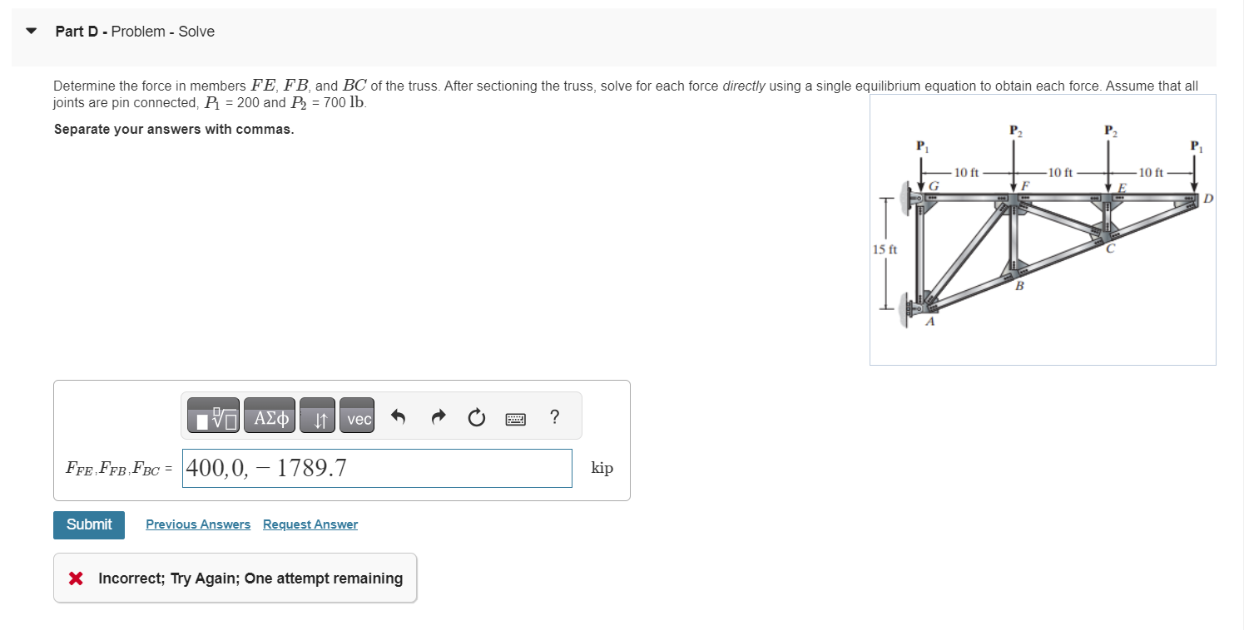Open the Greek symbols ΑΣφ palette
The image size is (1244, 630).
(x=269, y=416)
